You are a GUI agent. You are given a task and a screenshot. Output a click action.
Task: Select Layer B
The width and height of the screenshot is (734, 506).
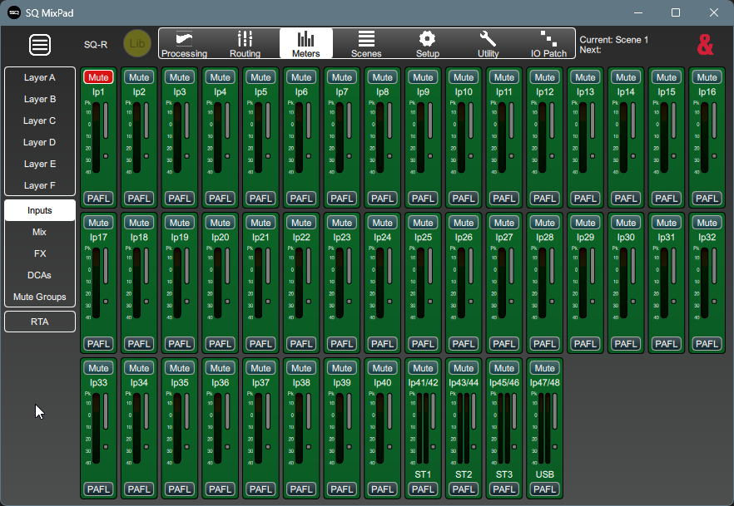40,99
